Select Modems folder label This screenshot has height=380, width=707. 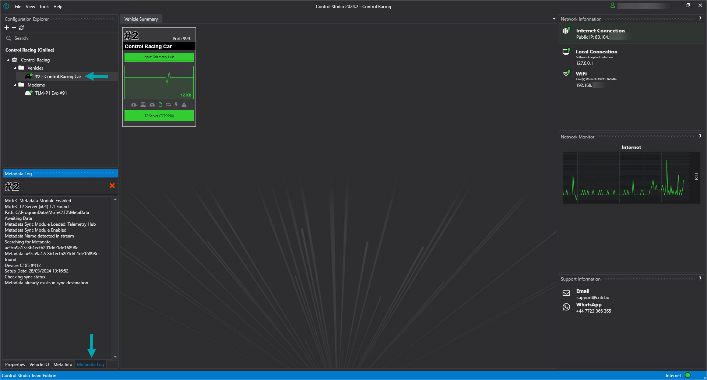pyautogui.click(x=36, y=85)
